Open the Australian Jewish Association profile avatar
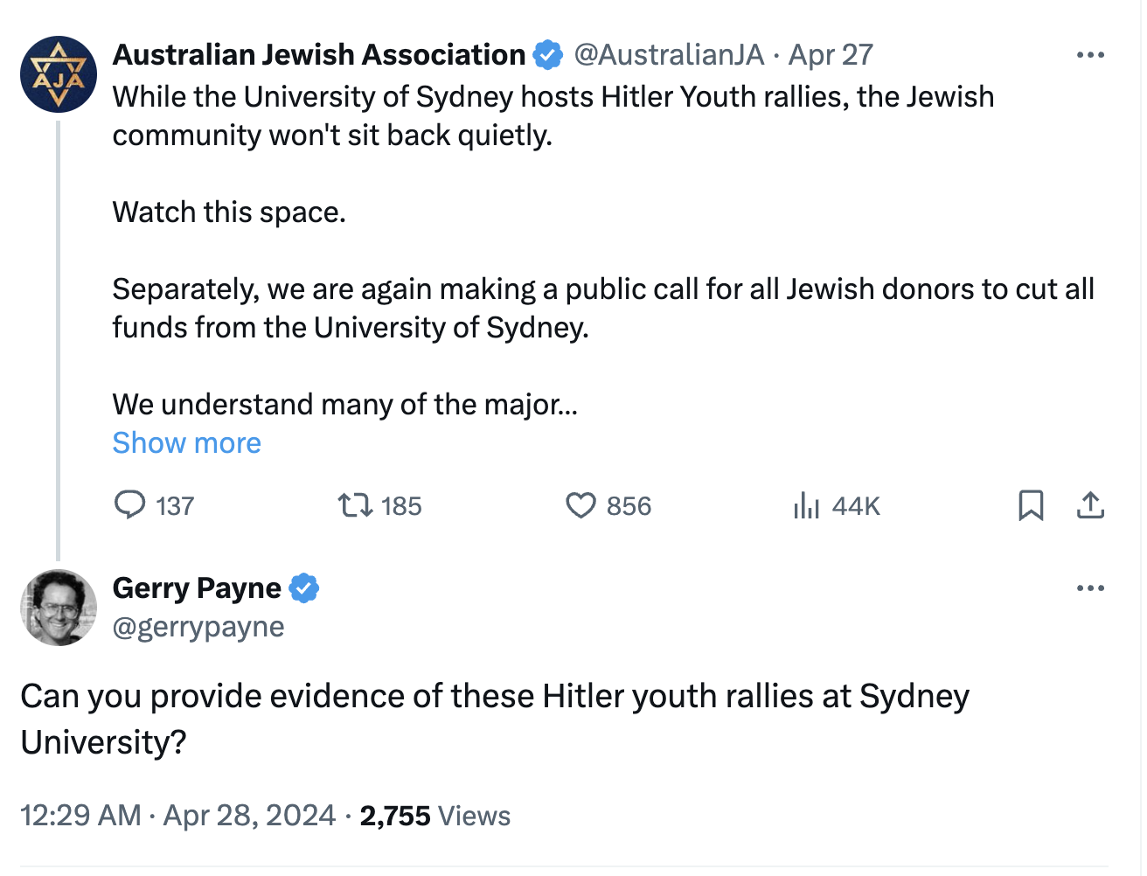This screenshot has height=876, width=1147. coord(59,74)
